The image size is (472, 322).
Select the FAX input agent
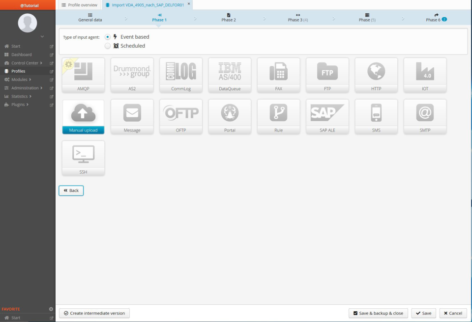pyautogui.click(x=278, y=75)
